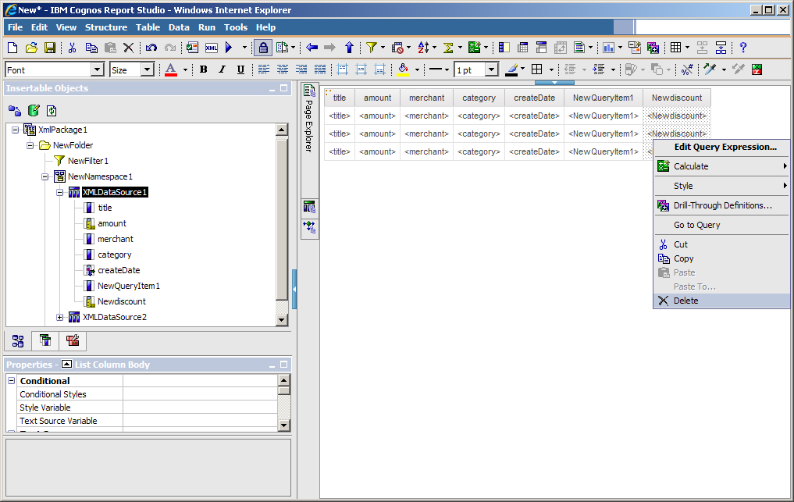This screenshot has width=794, height=502.
Task: Expand the XMLDataSource2 tree node
Action: [60, 317]
